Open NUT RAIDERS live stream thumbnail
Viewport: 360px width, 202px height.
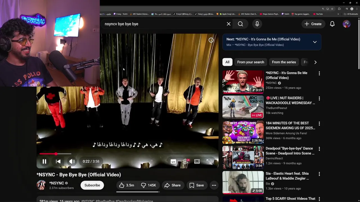pos(243,107)
